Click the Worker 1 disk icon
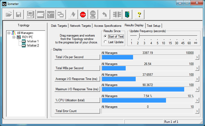205x126 pixels. point(24,41)
